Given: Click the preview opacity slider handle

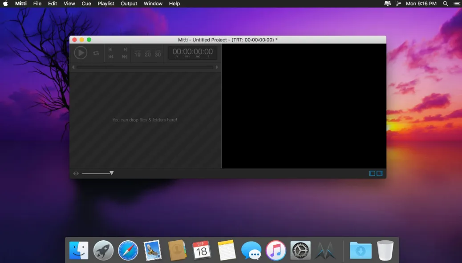Looking at the screenshot, I should coord(112,173).
